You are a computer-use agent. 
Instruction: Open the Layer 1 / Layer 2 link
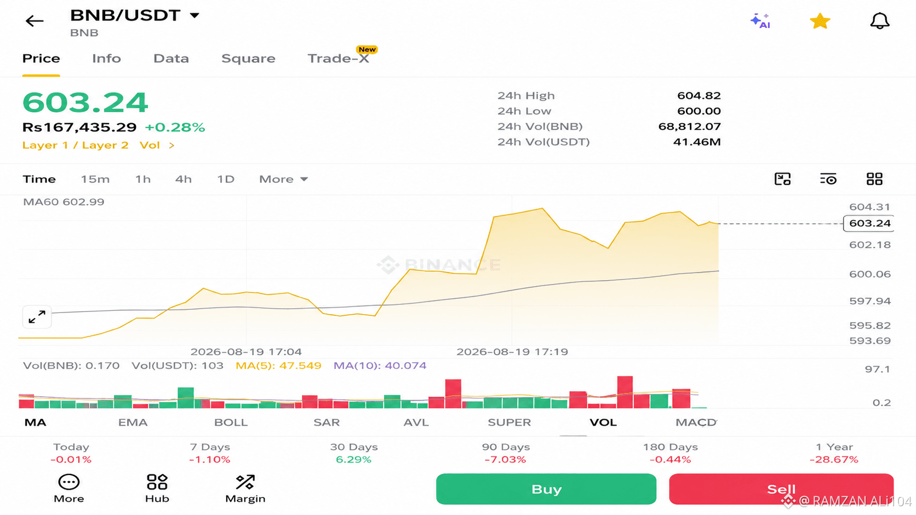point(76,145)
